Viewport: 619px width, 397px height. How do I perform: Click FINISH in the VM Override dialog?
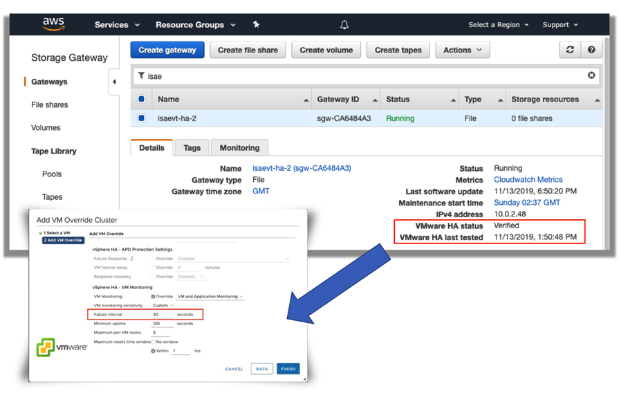288,369
